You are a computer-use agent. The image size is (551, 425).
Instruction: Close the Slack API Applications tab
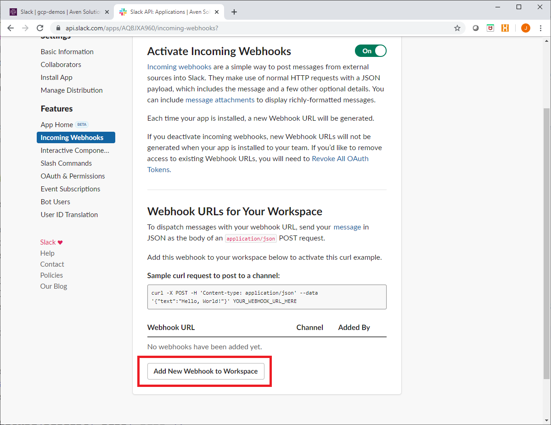coord(216,12)
